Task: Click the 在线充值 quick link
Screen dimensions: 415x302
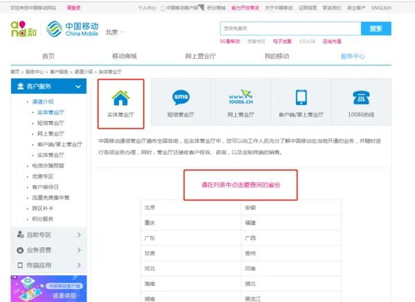Action: coord(332,41)
